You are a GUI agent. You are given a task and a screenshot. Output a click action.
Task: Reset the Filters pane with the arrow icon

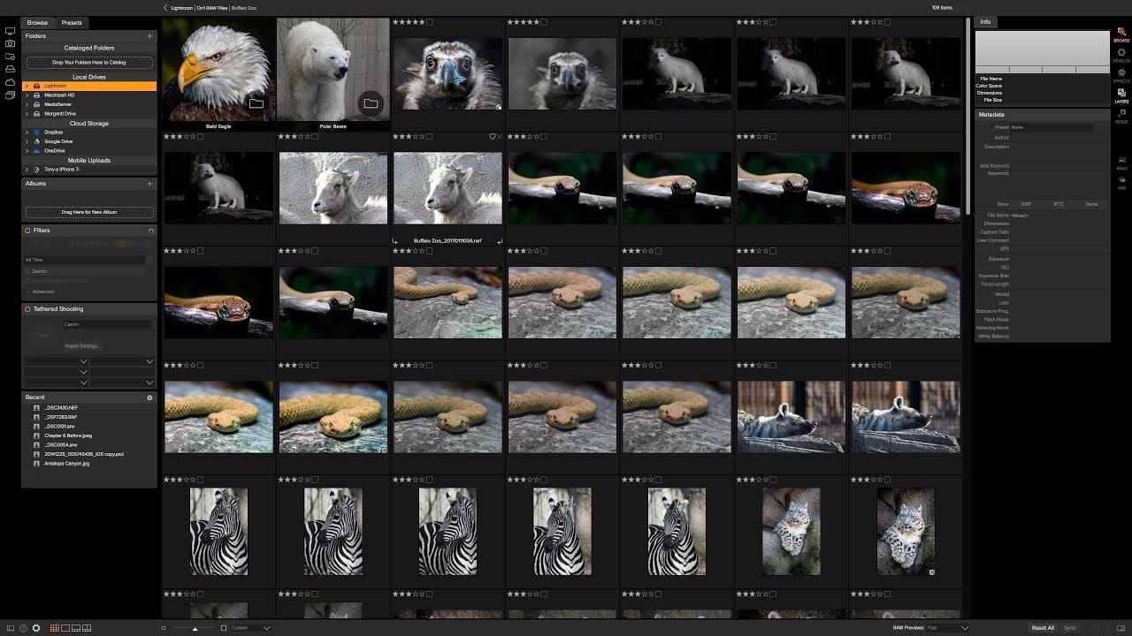click(x=150, y=231)
